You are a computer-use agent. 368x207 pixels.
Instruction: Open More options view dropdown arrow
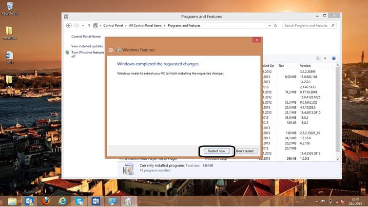tap(325, 58)
